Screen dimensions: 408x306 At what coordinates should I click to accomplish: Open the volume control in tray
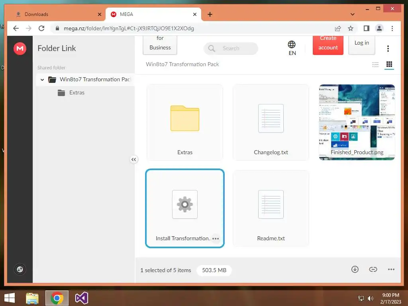point(370,298)
